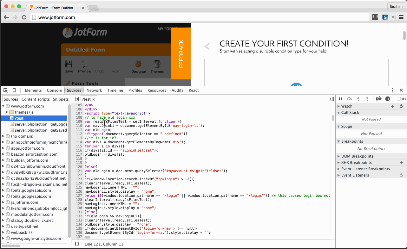Pretty print the source with braces button

click(x=77, y=244)
